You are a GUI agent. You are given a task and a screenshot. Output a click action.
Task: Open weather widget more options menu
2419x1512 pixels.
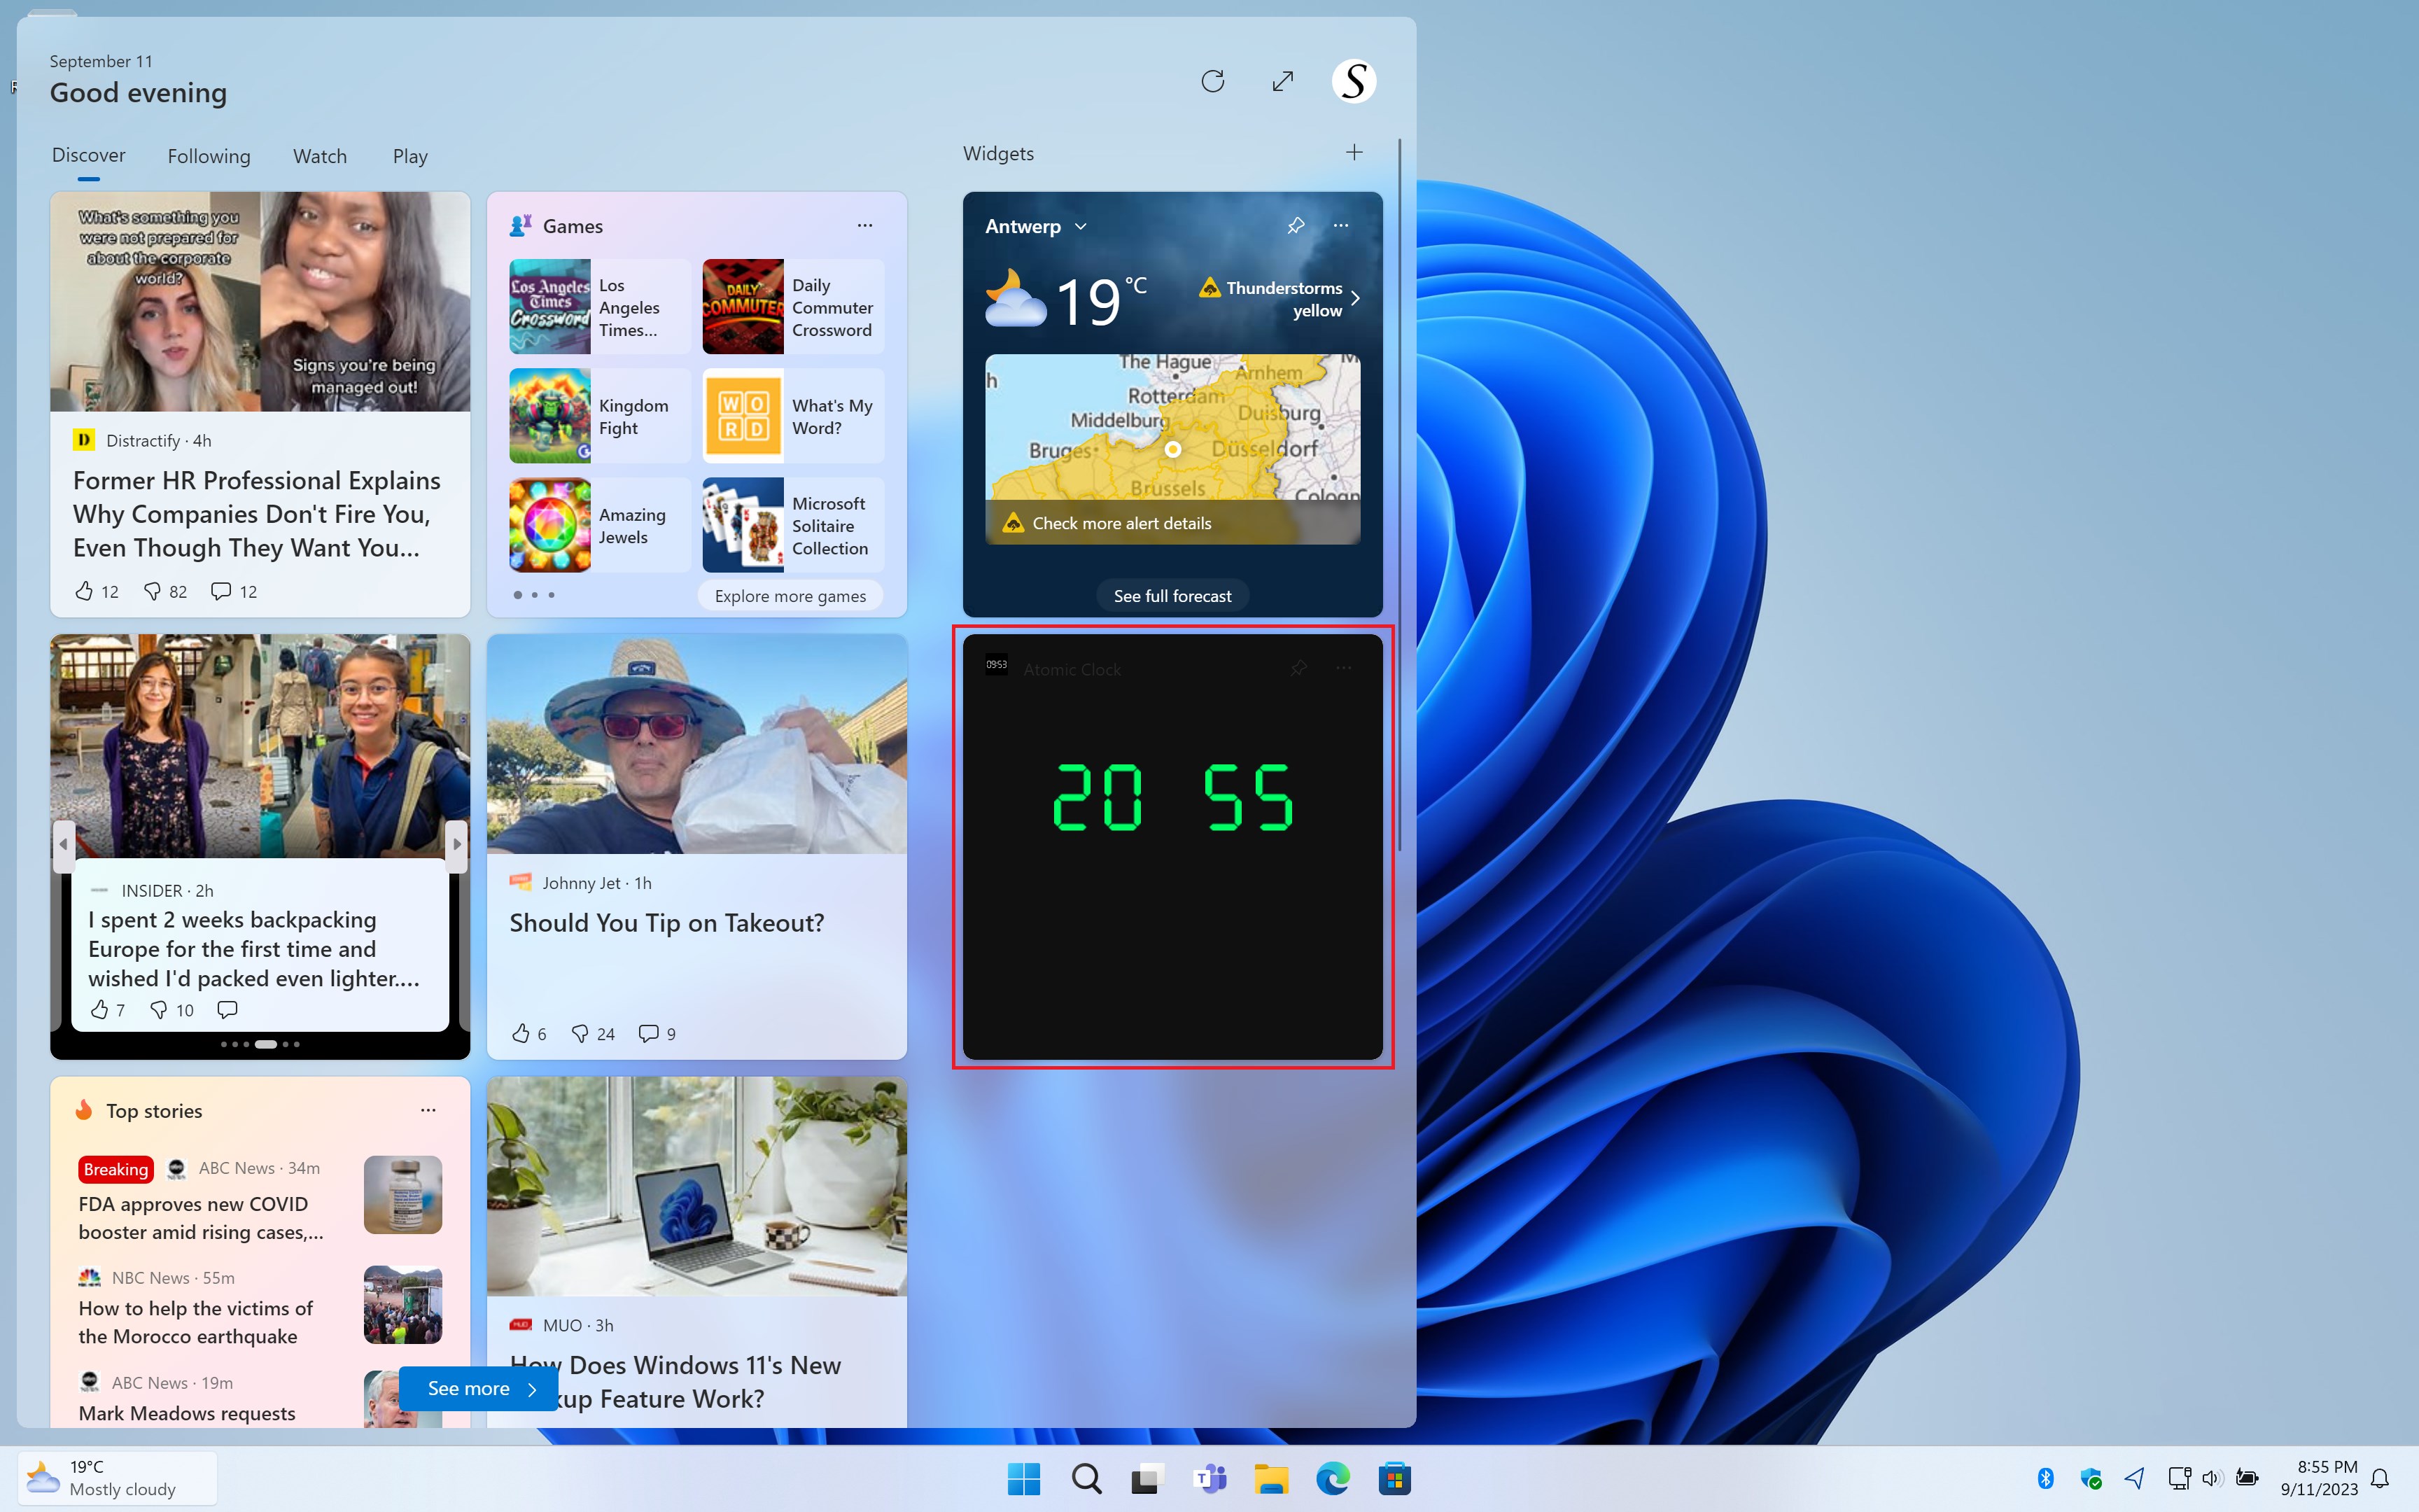[1340, 226]
